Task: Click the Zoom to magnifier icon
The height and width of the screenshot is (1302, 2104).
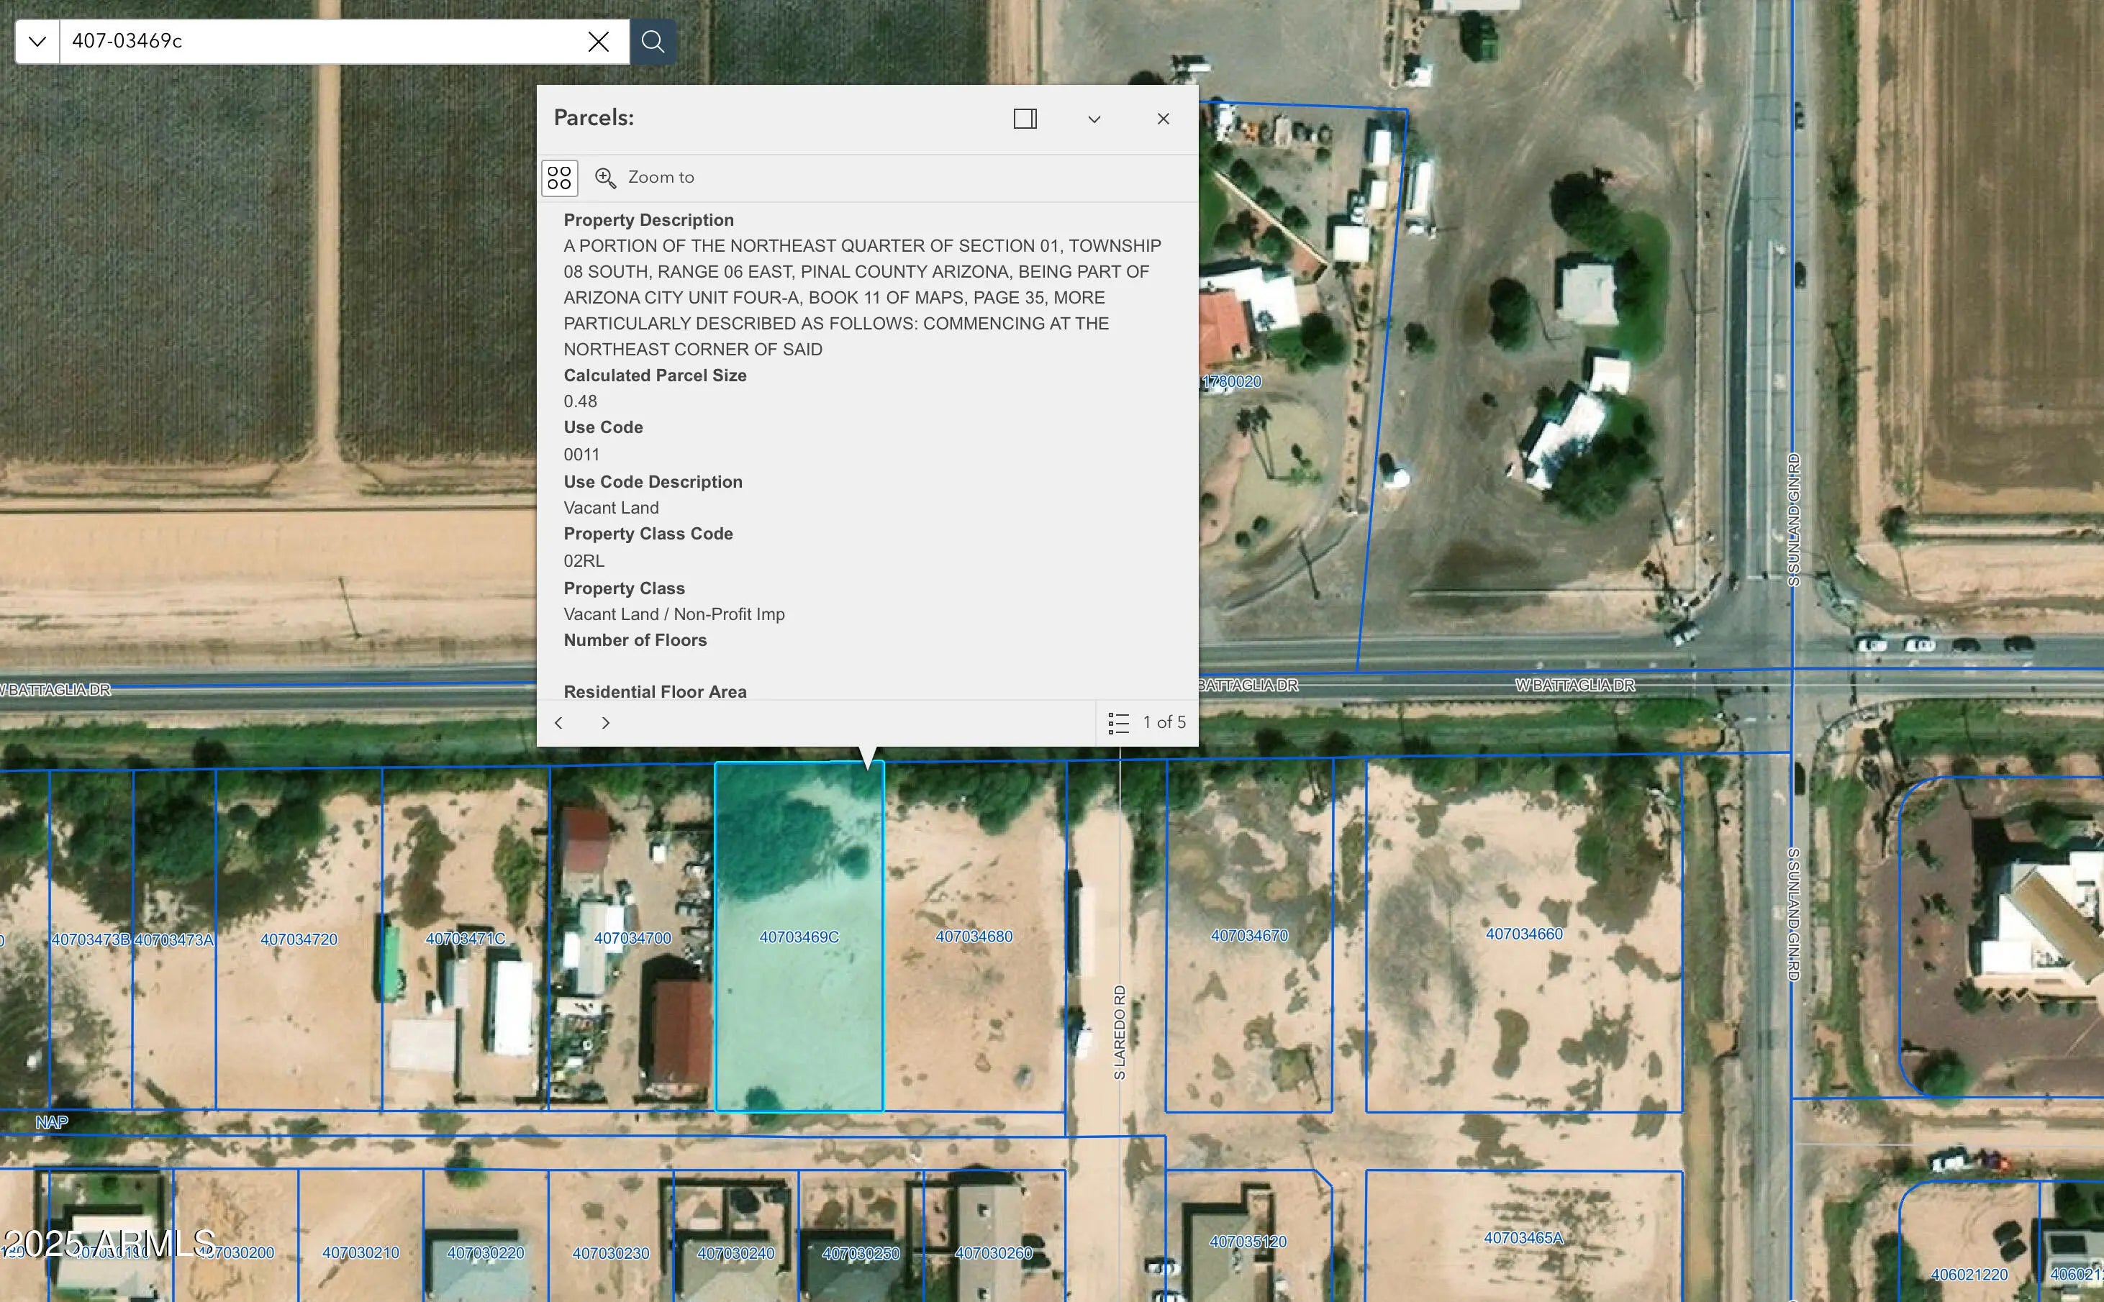Action: coord(605,178)
